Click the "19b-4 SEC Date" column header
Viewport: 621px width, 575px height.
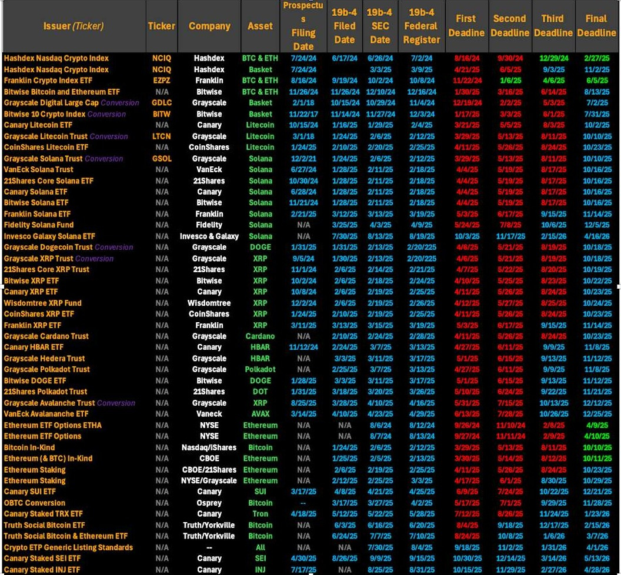point(380,26)
